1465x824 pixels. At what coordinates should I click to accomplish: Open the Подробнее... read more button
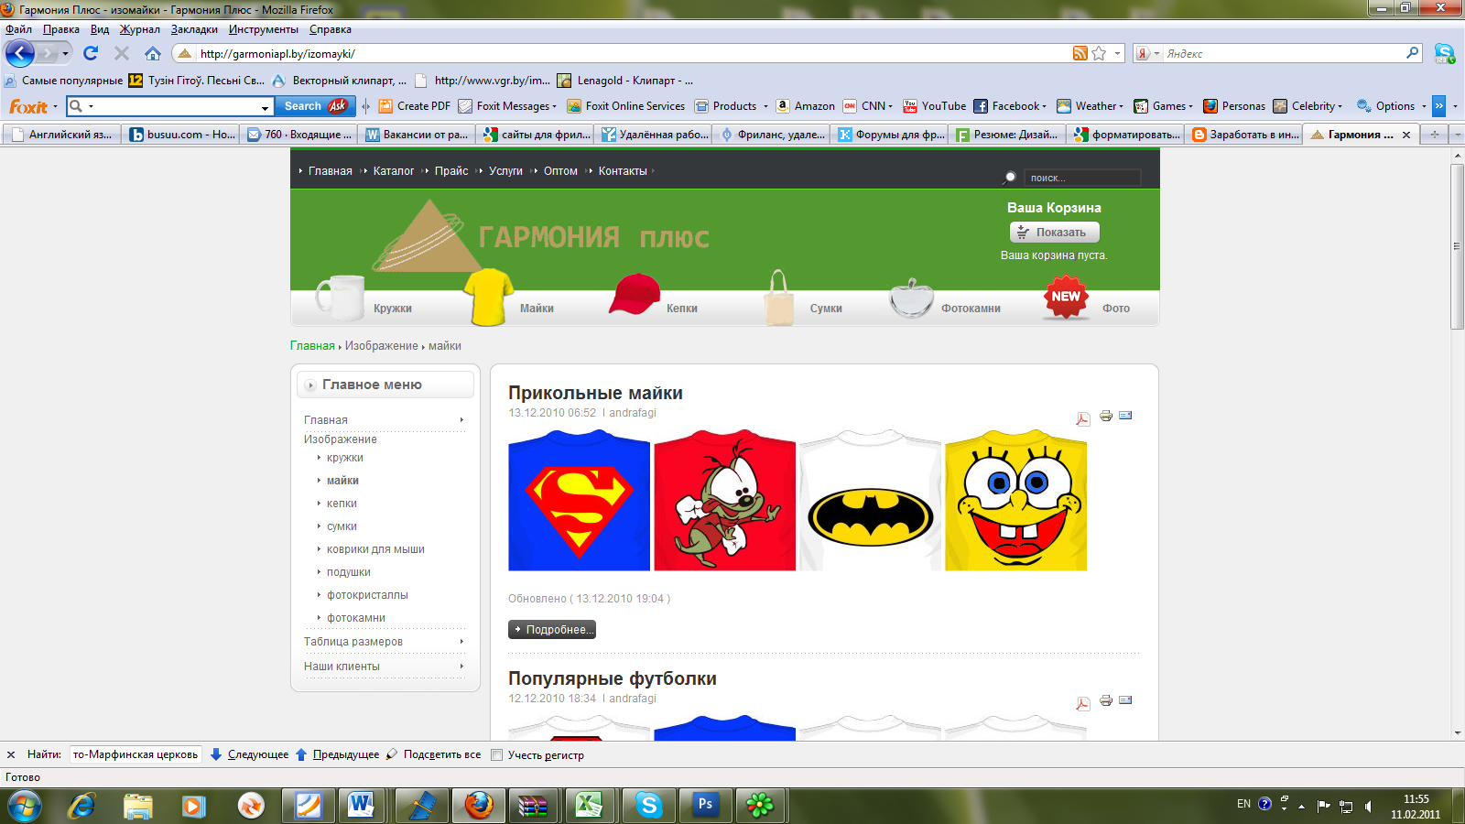click(552, 629)
